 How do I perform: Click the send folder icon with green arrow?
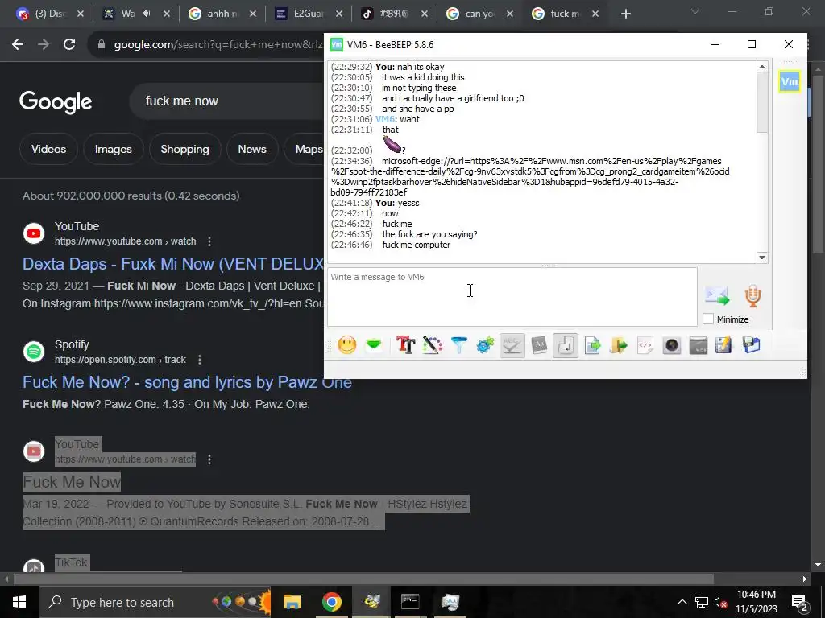(x=619, y=345)
